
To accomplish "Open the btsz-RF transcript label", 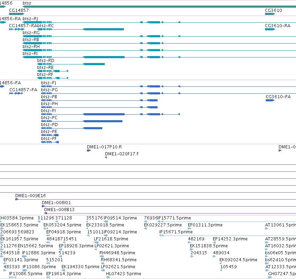I will tap(45, 75).
